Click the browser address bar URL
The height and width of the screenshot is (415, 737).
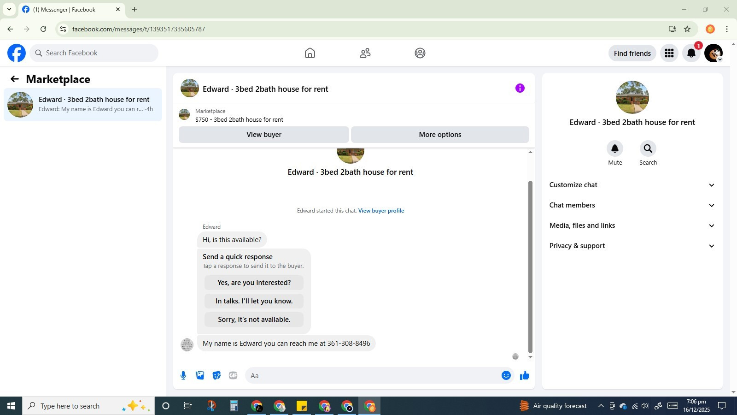pos(139,29)
